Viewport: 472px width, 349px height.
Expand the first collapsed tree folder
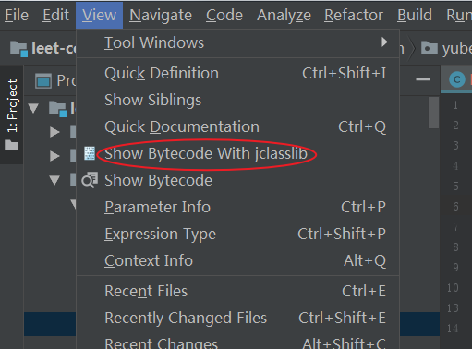[54, 132]
